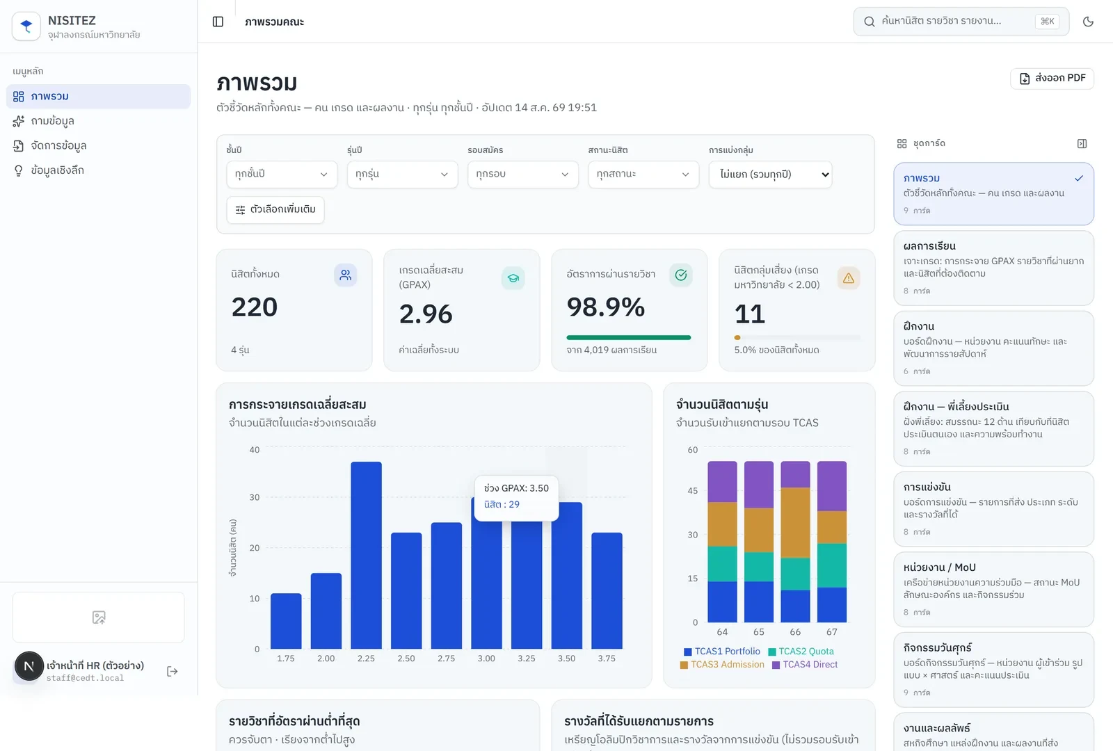
Task: Click the students icon on นิสิตทั้งหมด card
Action: click(x=346, y=275)
